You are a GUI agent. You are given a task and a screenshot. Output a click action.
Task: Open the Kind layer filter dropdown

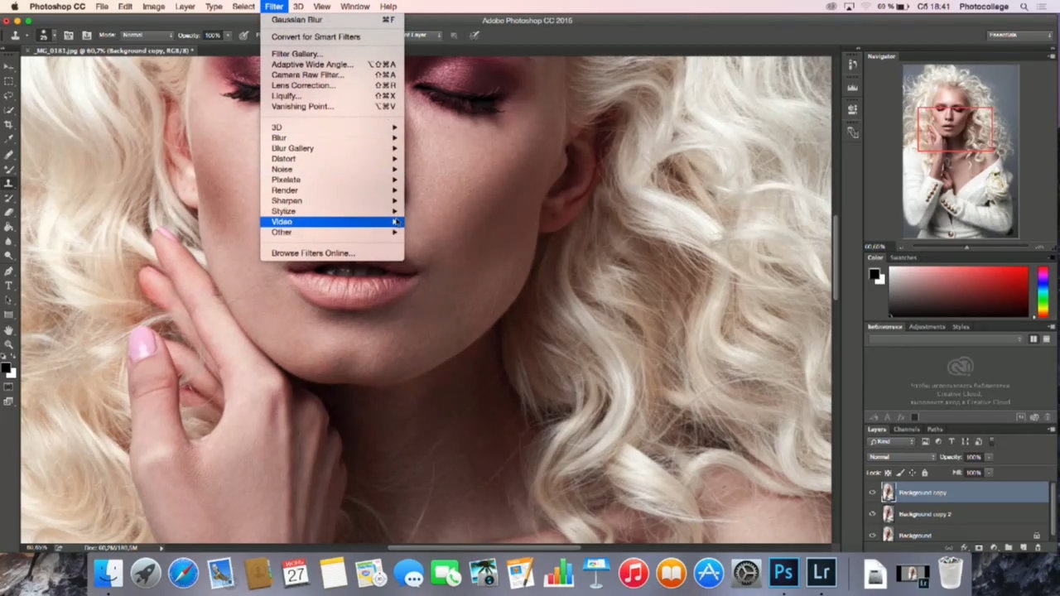point(891,442)
